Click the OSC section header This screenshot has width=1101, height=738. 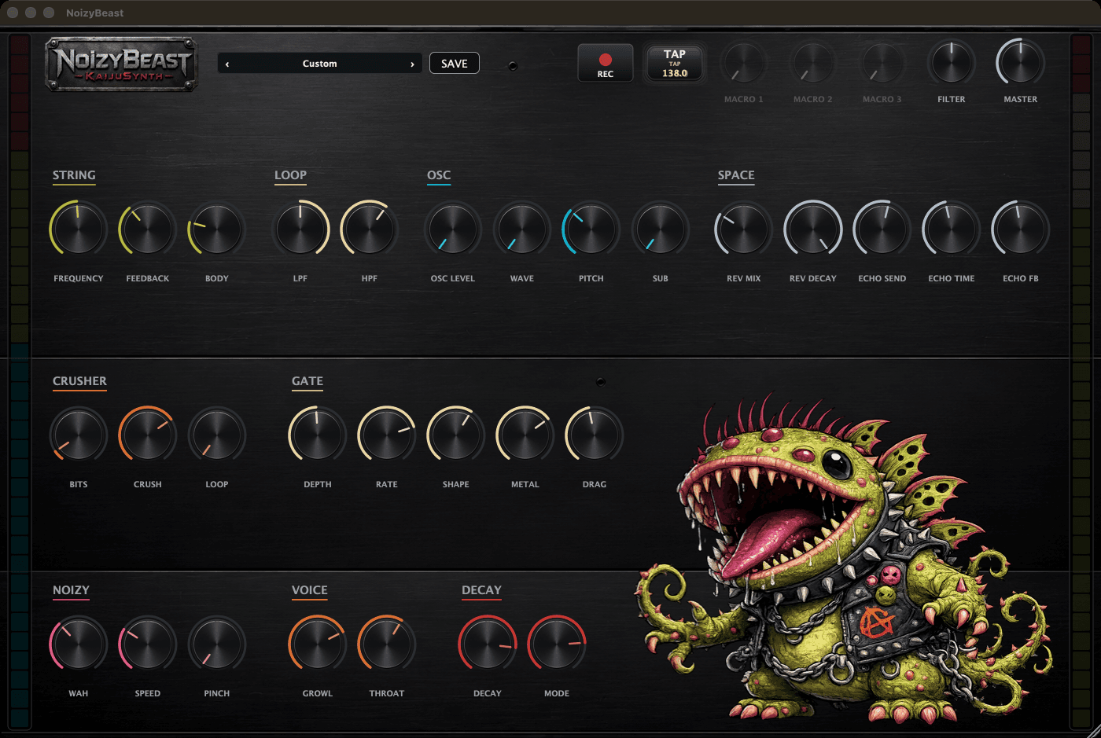pos(439,175)
